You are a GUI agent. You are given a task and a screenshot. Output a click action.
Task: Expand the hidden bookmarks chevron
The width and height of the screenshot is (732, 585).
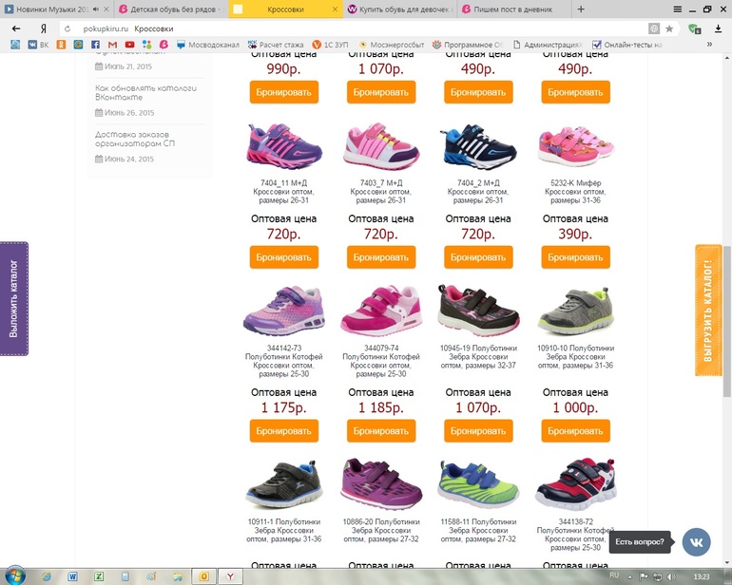click(x=708, y=45)
